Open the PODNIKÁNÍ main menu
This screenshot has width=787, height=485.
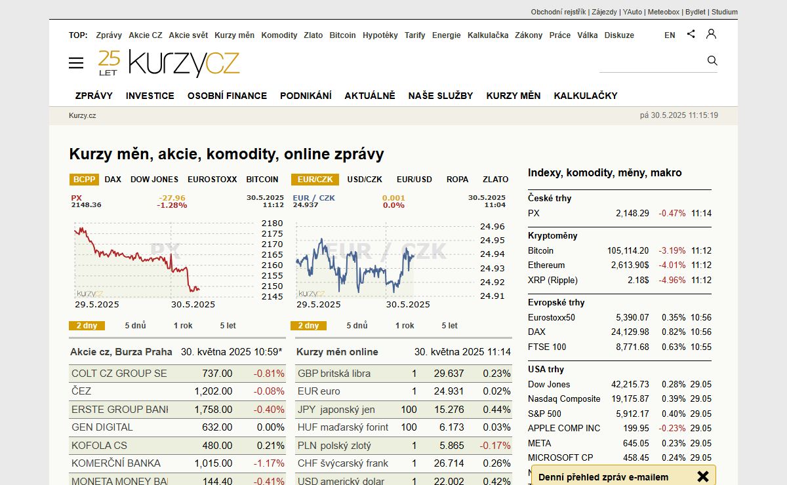pos(306,96)
